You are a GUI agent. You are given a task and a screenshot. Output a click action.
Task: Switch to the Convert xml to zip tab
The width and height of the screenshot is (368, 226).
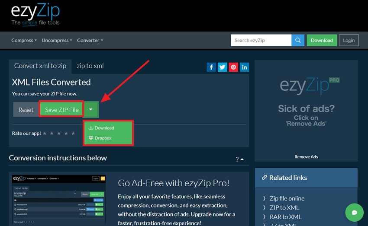click(x=40, y=66)
